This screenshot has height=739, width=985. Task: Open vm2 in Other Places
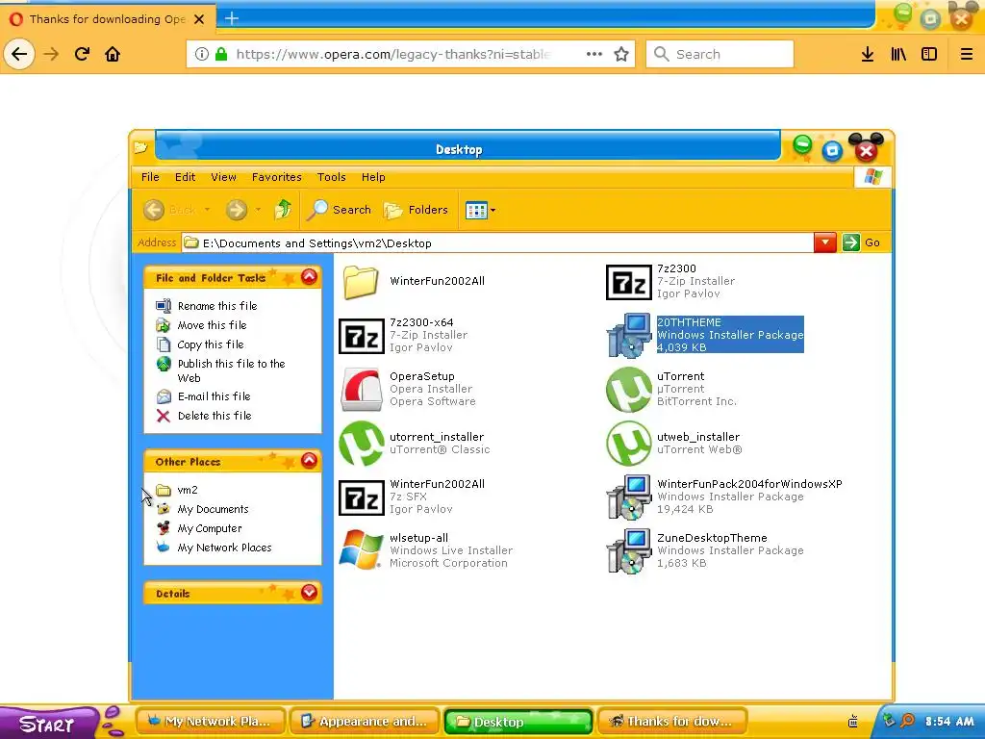click(x=188, y=490)
